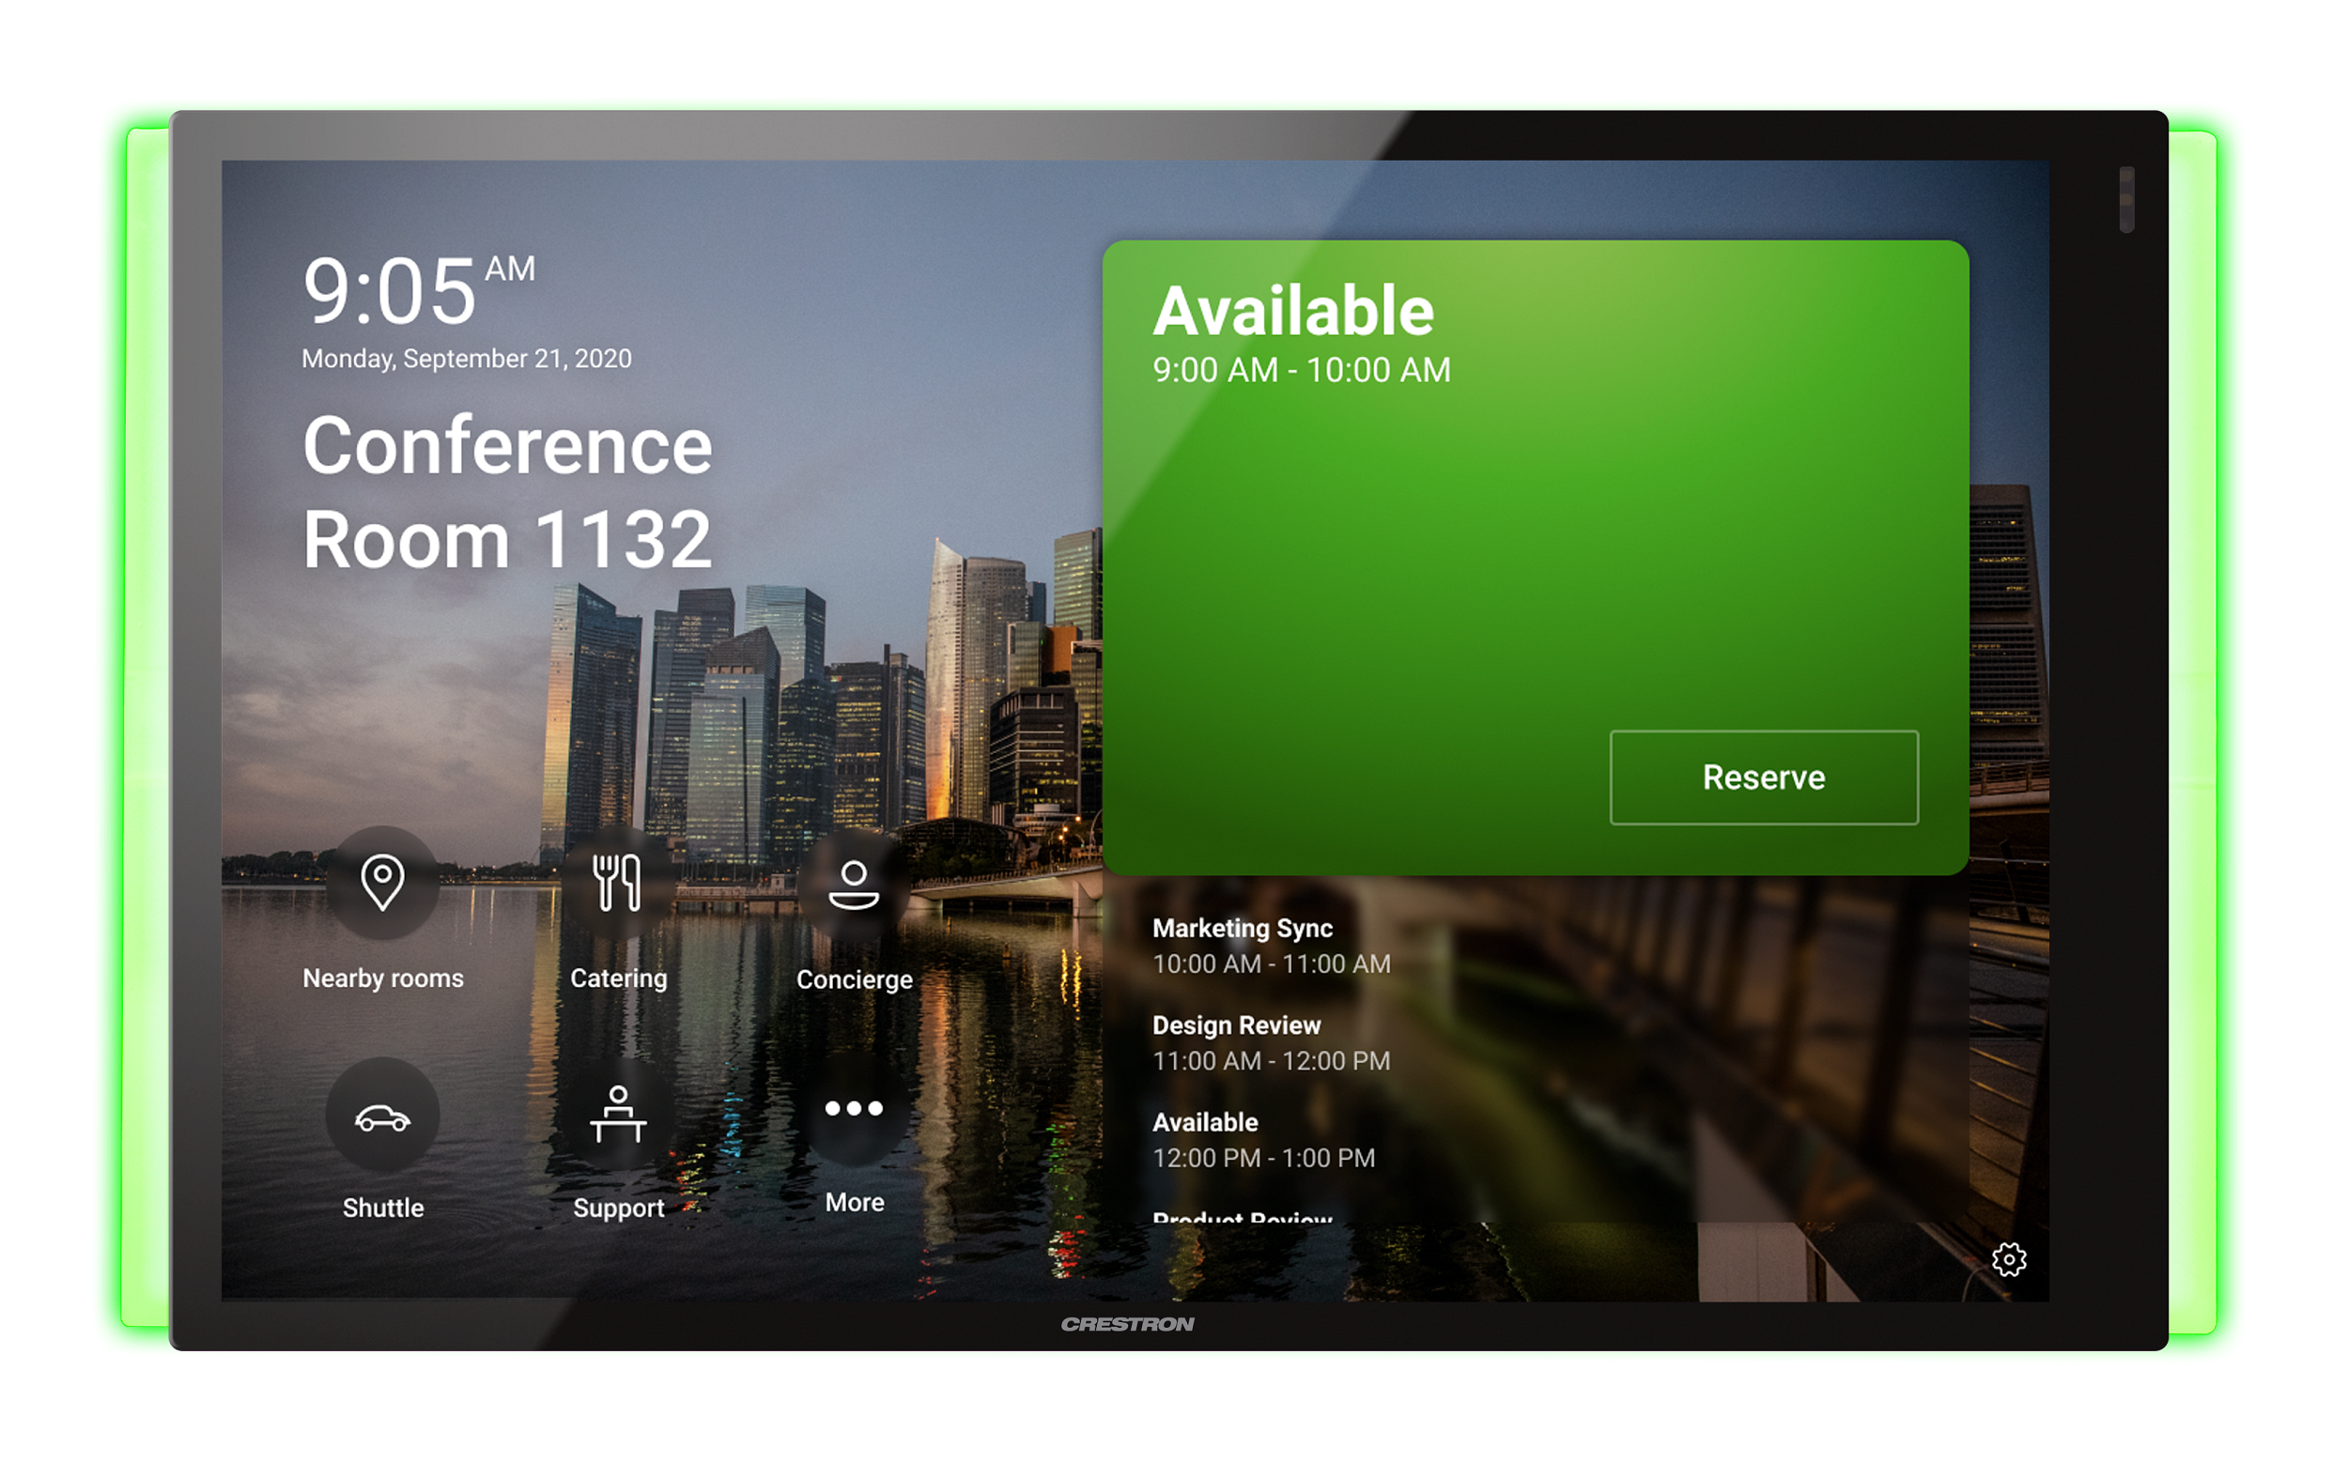This screenshot has width=2348, height=1463.
Task: Tap the Conference Room 1132 title
Action: point(507,491)
